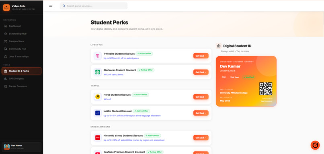The height and width of the screenshot is (154, 324).
Task: Click the T-Mobile Active Offer badge
Action: point(144,53)
